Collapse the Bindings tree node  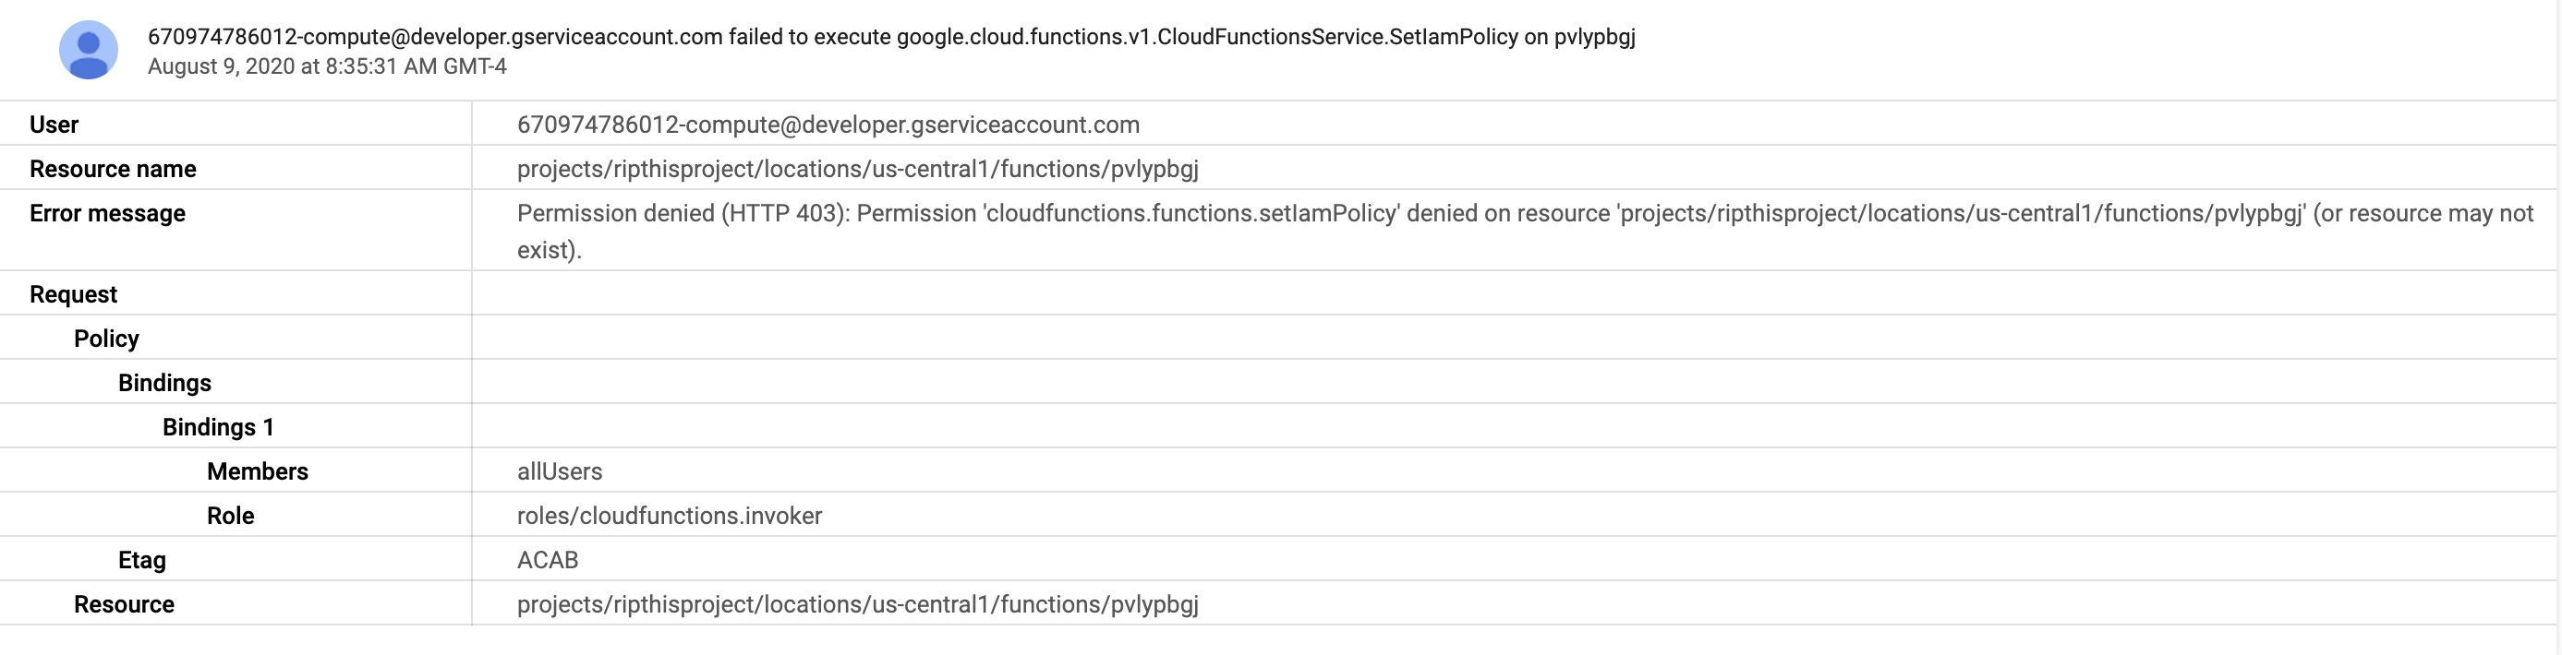(165, 383)
